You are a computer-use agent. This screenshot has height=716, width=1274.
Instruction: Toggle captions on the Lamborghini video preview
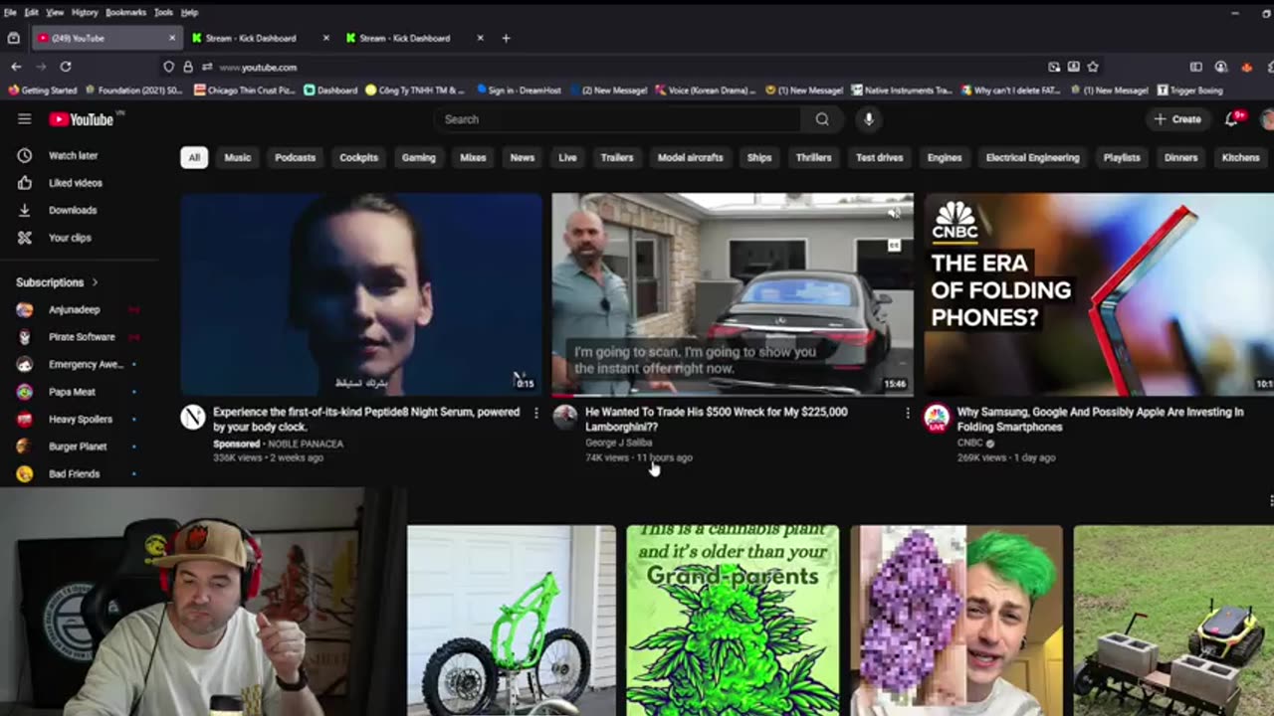[x=894, y=245]
